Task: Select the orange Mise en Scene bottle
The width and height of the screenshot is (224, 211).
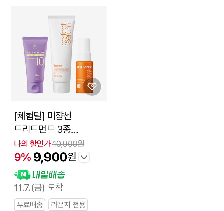Action: pos(84,66)
